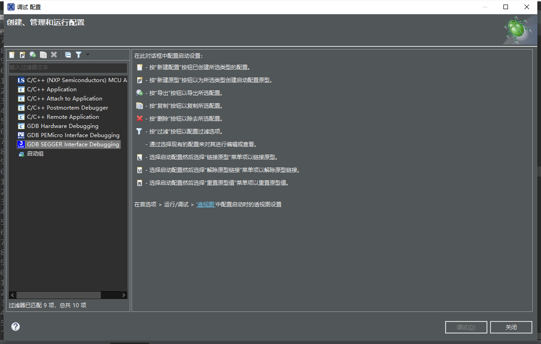Screen dimensions: 541x344
Task: Click the J-Link icon of SEGGER entry
Action: pos(21,144)
